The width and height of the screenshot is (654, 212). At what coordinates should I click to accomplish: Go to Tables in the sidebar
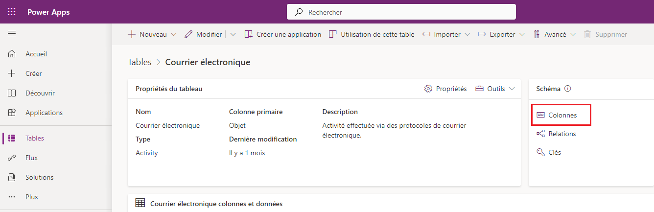[56, 138]
